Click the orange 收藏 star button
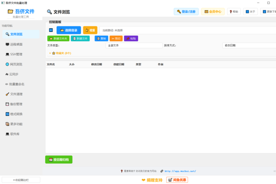This screenshot has height=184, width=276. [90, 30]
